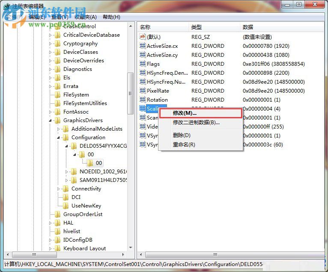Click the DELD0554FYYX4CG folder icon

pyautogui.click(x=74, y=146)
